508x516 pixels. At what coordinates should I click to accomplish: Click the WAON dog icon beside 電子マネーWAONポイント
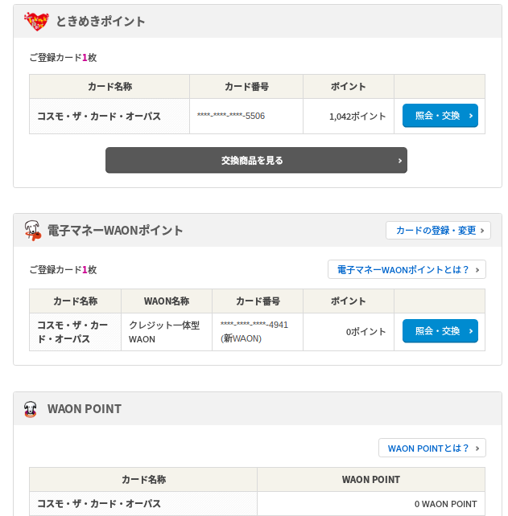(33, 231)
